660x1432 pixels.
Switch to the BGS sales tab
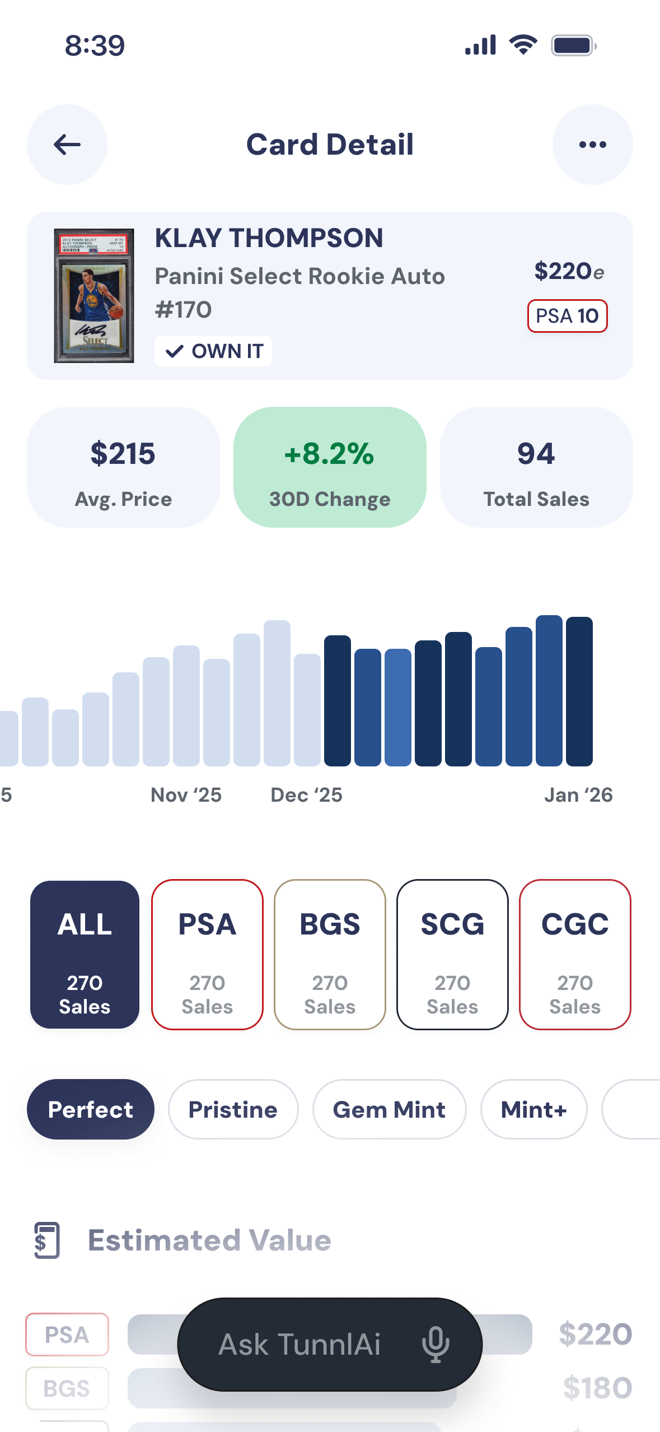coord(330,955)
